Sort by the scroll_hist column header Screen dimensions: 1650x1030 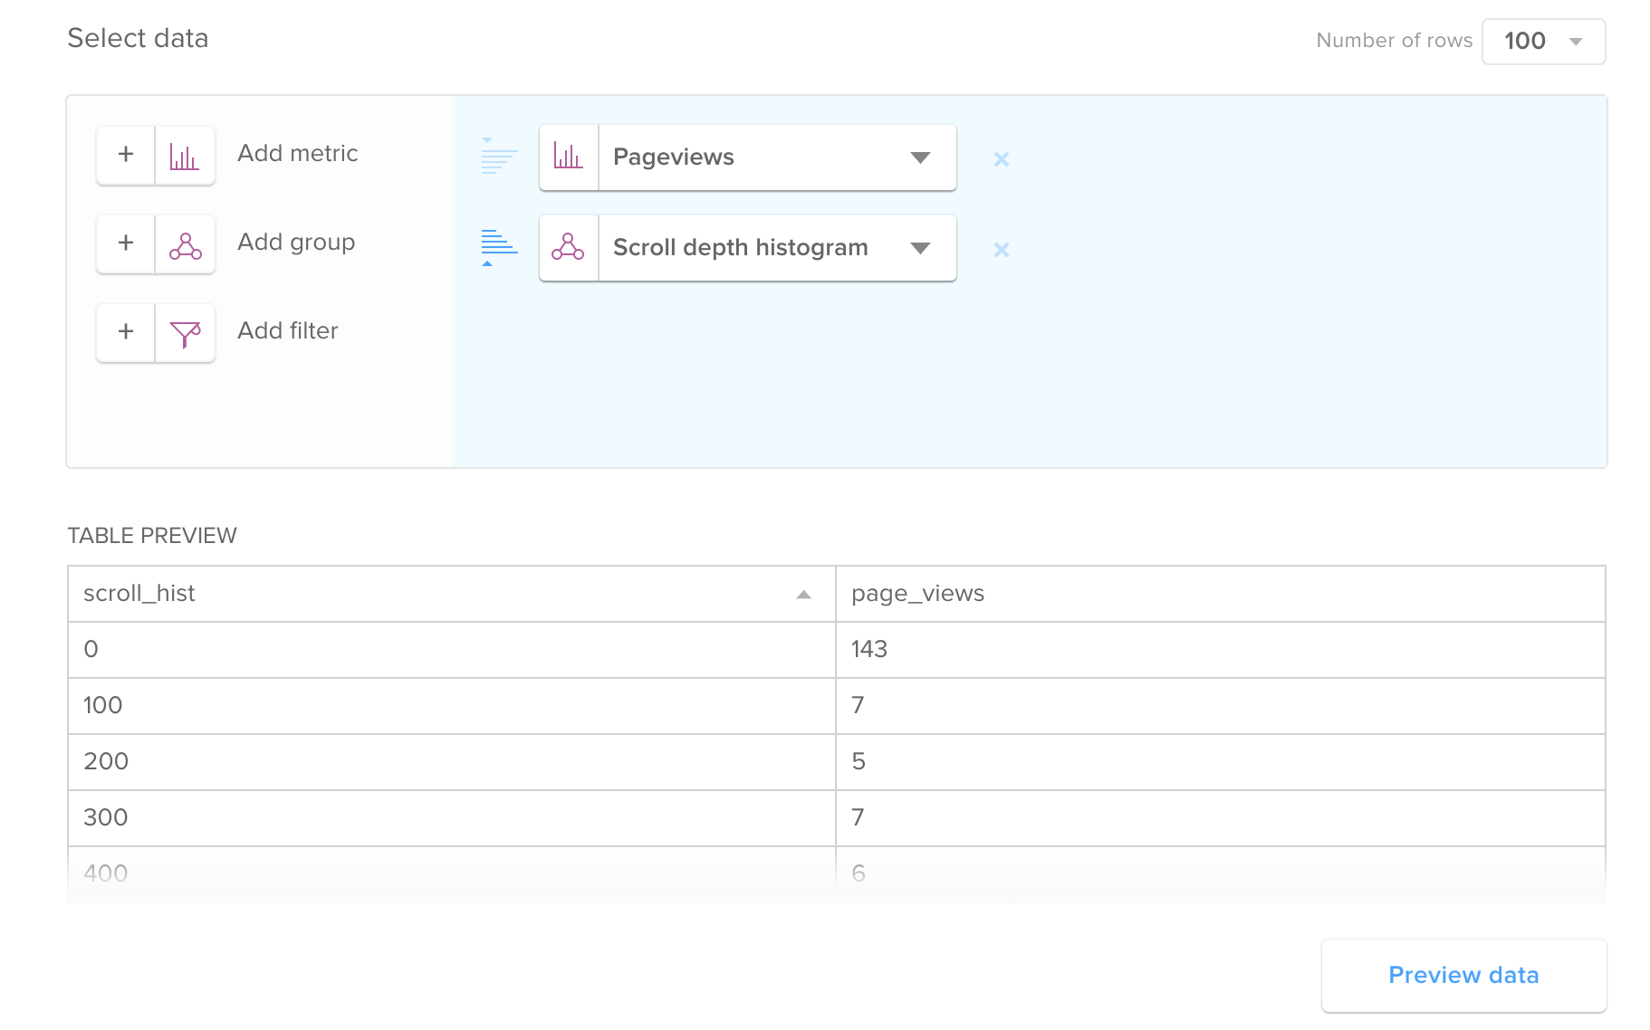[x=451, y=594]
